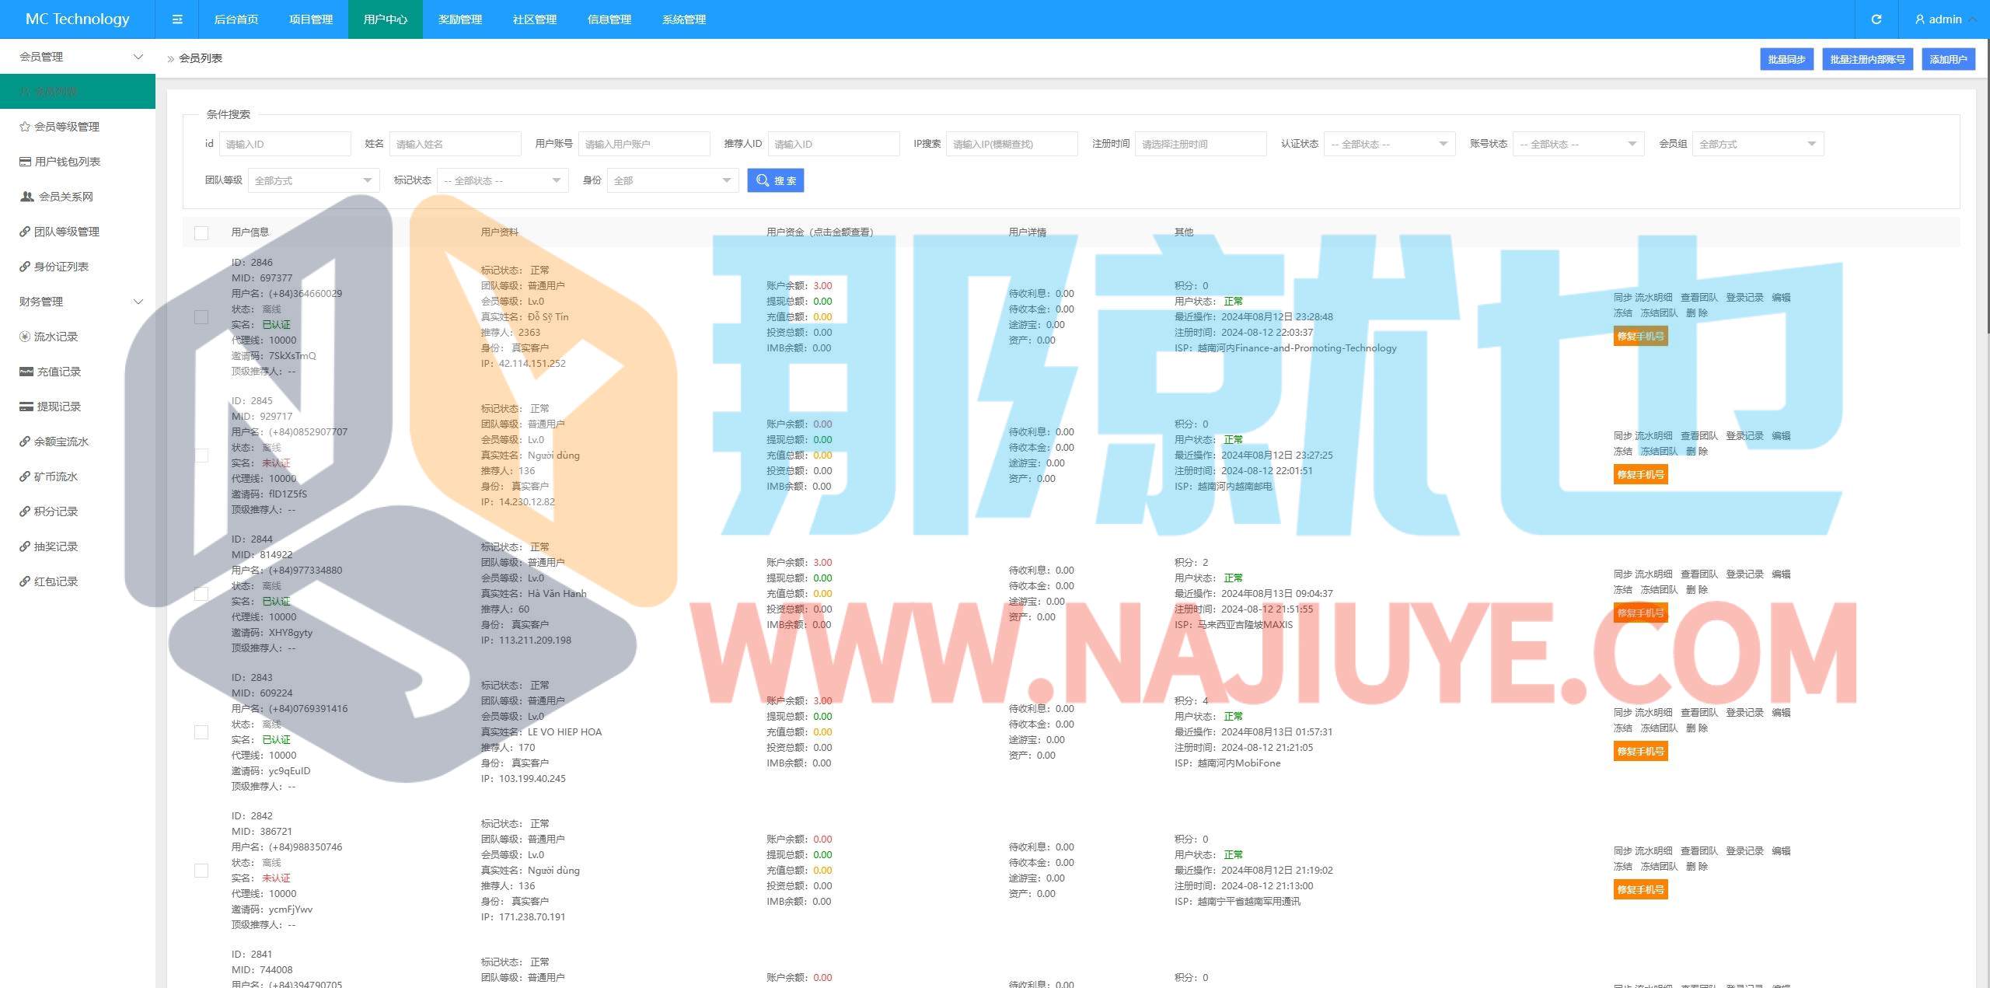Click the blue 搜索 button
This screenshot has width=1990, height=988.
[x=775, y=180]
